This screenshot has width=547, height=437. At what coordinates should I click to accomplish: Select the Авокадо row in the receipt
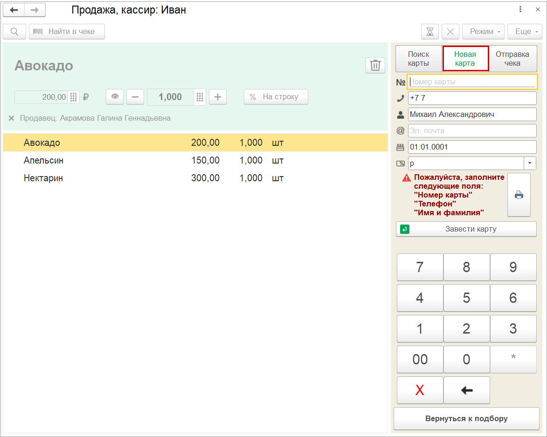point(195,143)
